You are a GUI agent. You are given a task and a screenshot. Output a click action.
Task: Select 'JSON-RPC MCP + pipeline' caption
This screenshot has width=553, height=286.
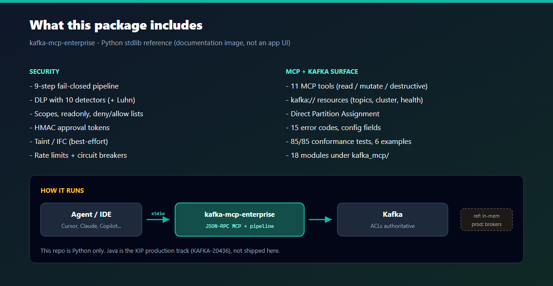click(x=240, y=226)
